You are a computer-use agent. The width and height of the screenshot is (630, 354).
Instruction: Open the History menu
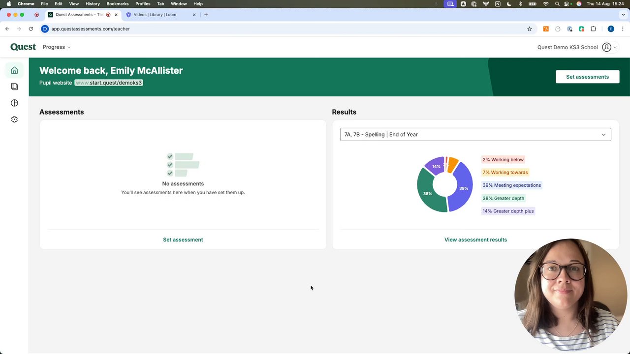click(93, 4)
